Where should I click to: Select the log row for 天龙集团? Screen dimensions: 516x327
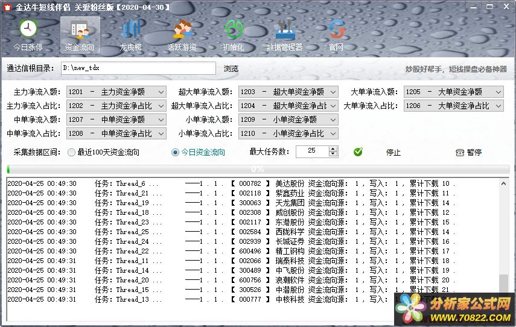tap(231, 203)
